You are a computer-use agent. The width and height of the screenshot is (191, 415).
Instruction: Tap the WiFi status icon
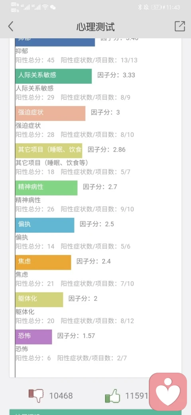(45, 8)
